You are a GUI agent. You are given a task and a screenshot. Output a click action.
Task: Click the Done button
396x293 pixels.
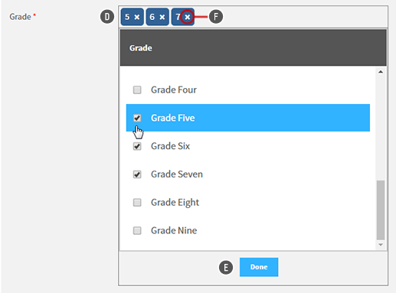[259, 267]
